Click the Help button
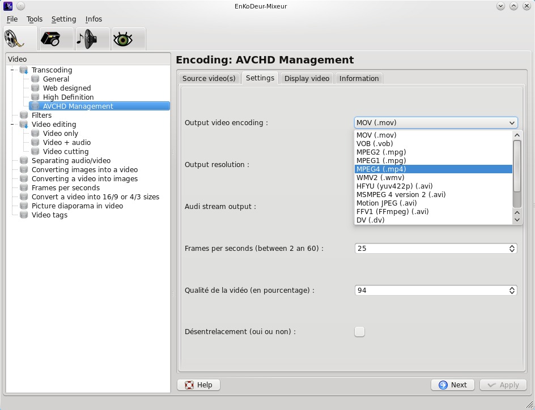 click(198, 385)
